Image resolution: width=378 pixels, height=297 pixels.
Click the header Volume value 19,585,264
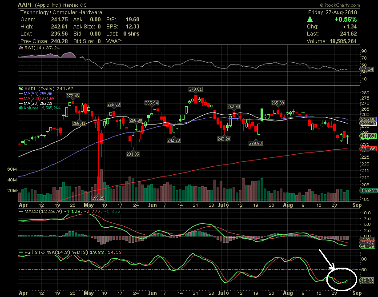tap(343, 41)
